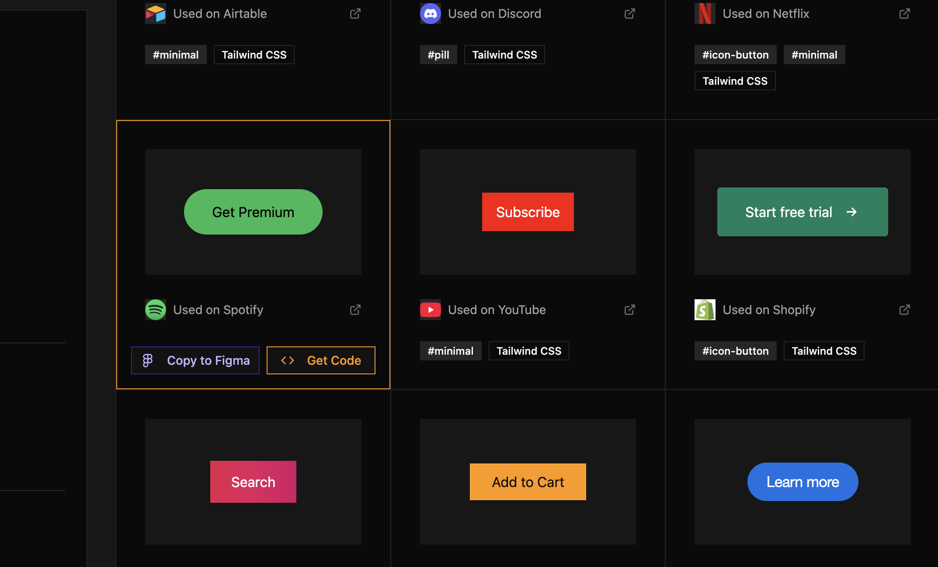Click the Shopify bag icon
The width and height of the screenshot is (938, 567).
705,309
